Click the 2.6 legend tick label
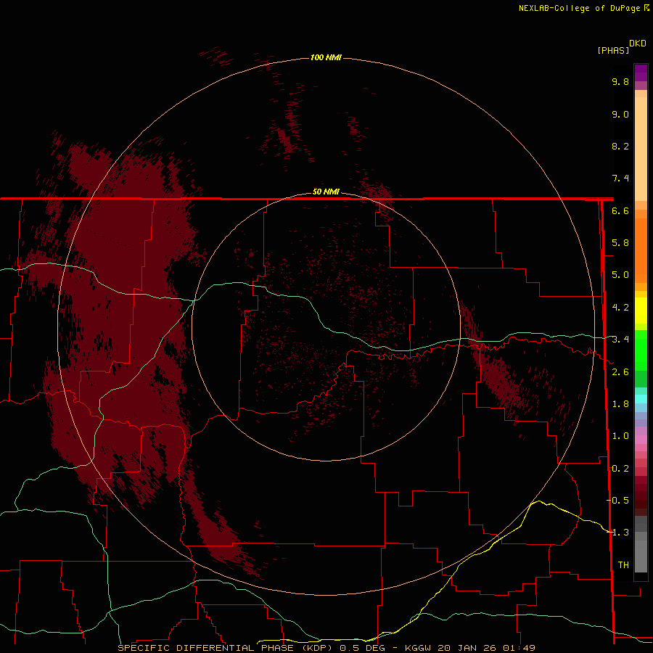Screen dimensions: 653x653 620,372
